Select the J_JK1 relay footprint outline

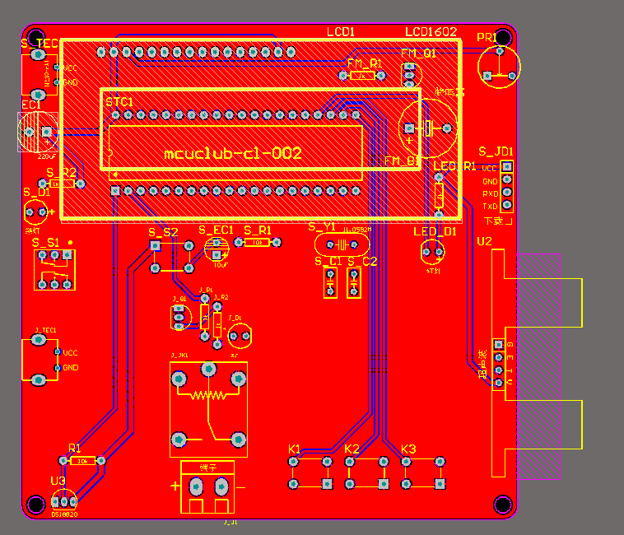209,410
